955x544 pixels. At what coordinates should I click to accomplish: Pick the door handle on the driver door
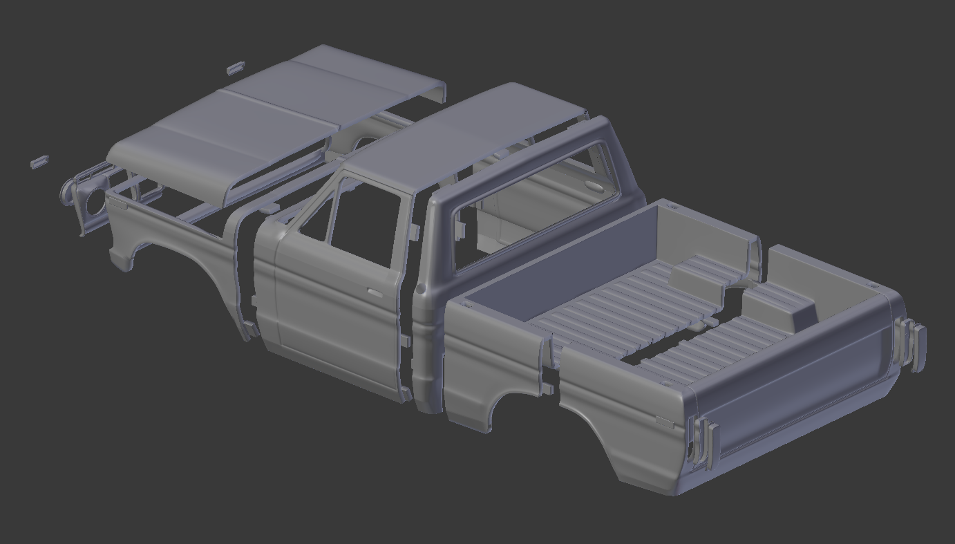tap(375, 293)
